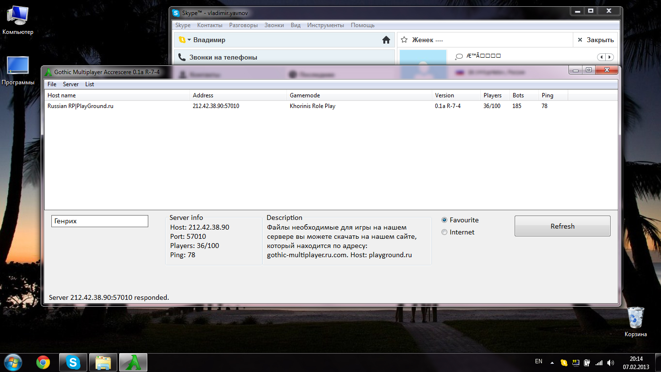Open the Вид menu in Skype
The height and width of the screenshot is (372, 661).
296,25
